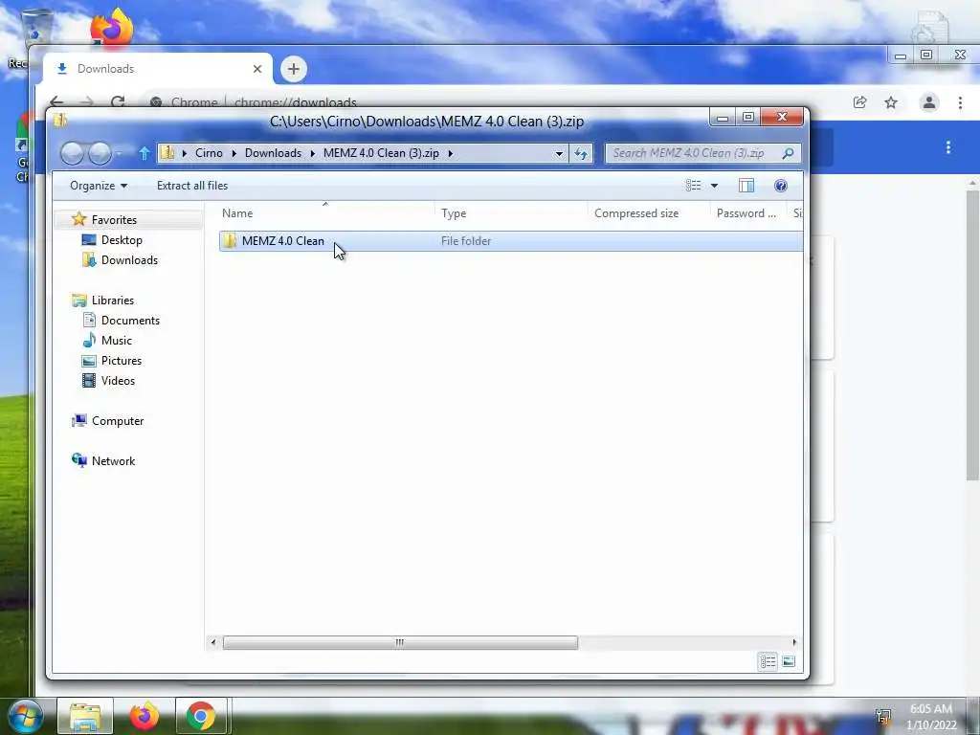Sort by the Password column header
The height and width of the screenshot is (735, 980).
[x=748, y=213]
